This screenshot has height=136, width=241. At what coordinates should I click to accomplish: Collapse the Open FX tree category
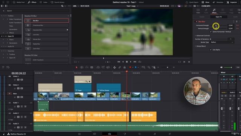[x=6, y=36]
